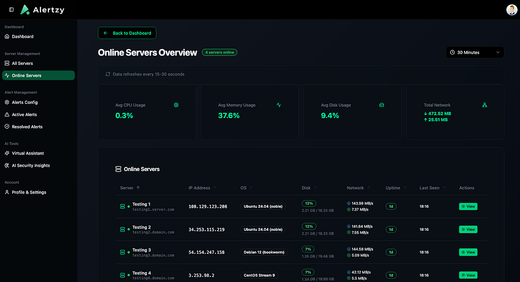This screenshot has width=520, height=282.
Task: Open Profile & Settings
Action: pos(39,192)
